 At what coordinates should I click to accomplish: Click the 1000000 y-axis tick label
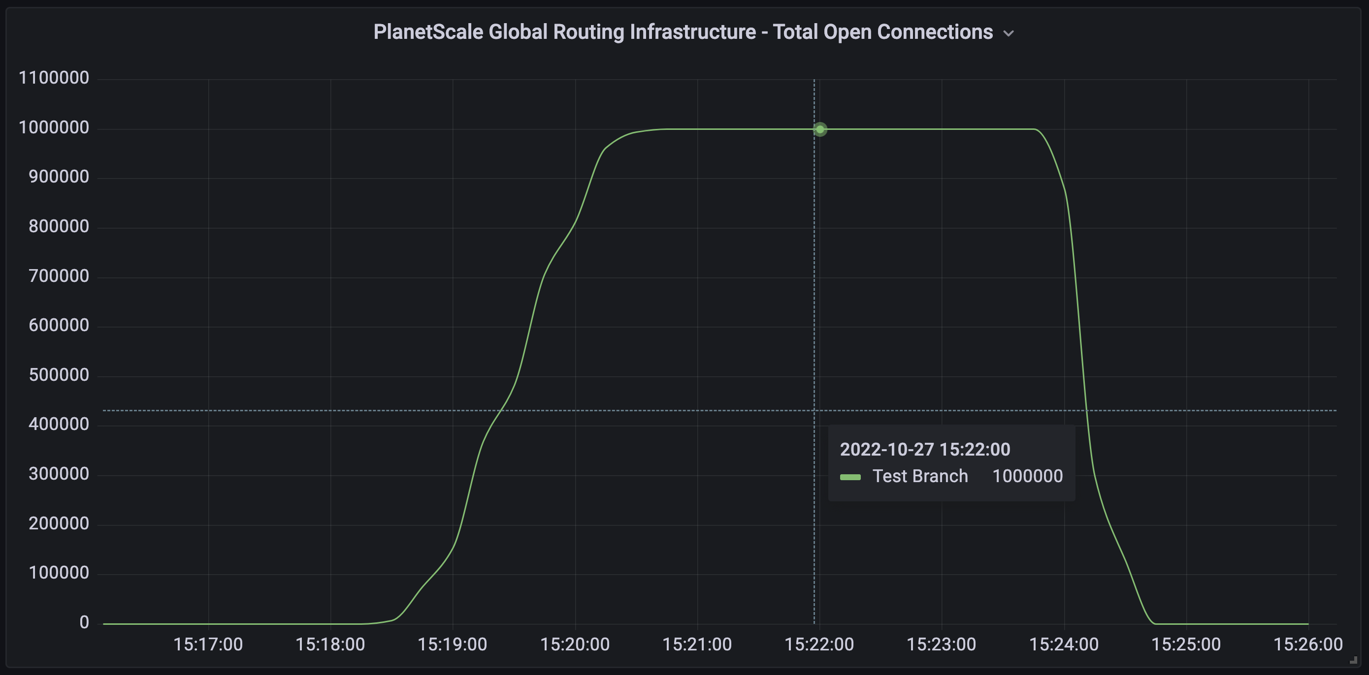[54, 127]
